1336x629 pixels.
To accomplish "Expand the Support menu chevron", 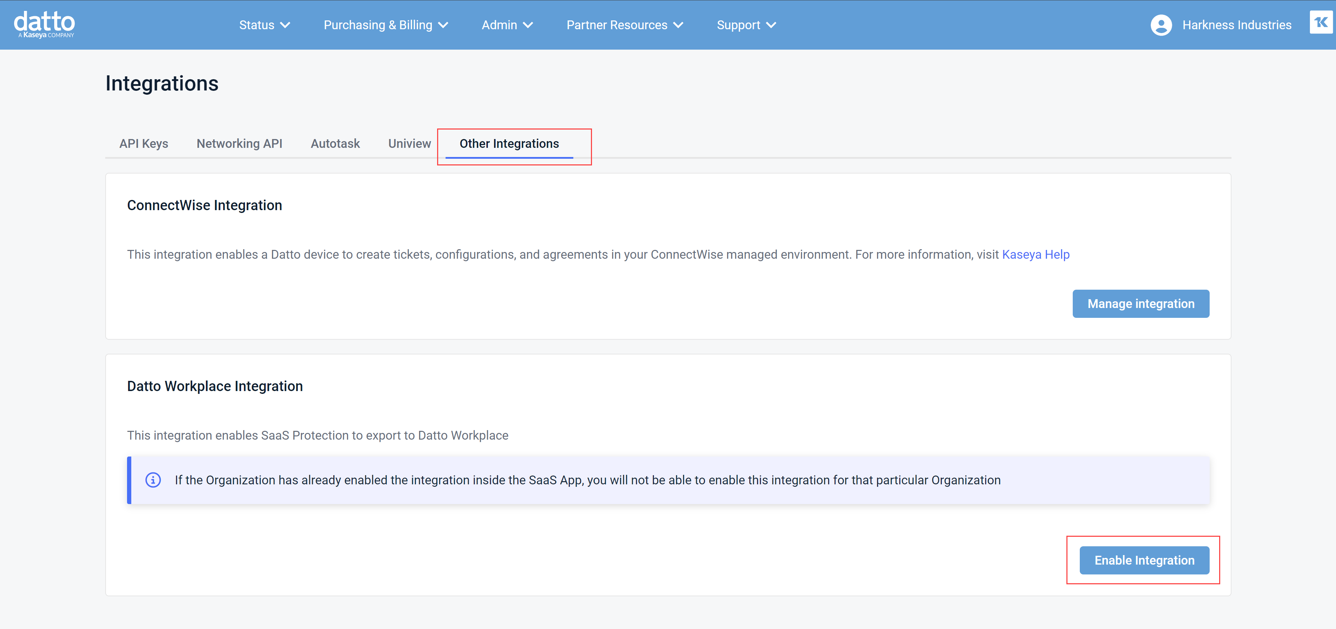I will (x=771, y=25).
